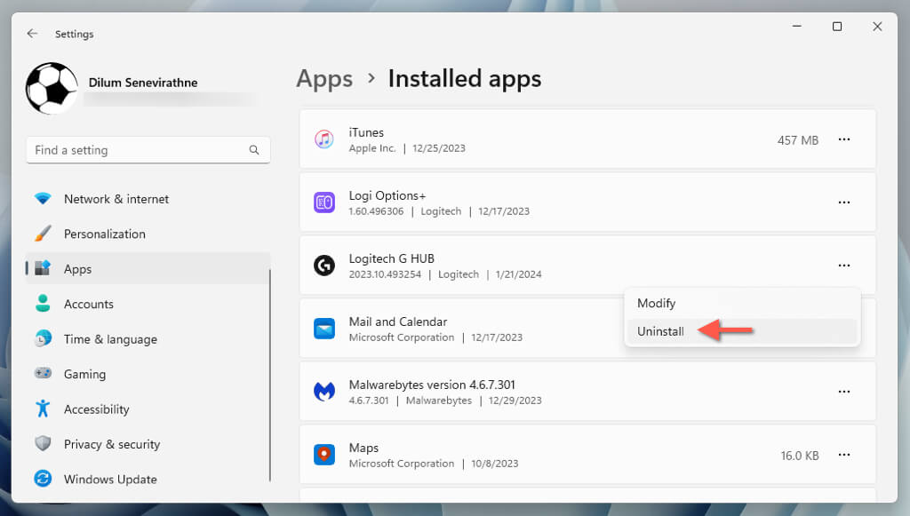Open Network & internet settings
The image size is (910, 516).
pyautogui.click(x=116, y=199)
